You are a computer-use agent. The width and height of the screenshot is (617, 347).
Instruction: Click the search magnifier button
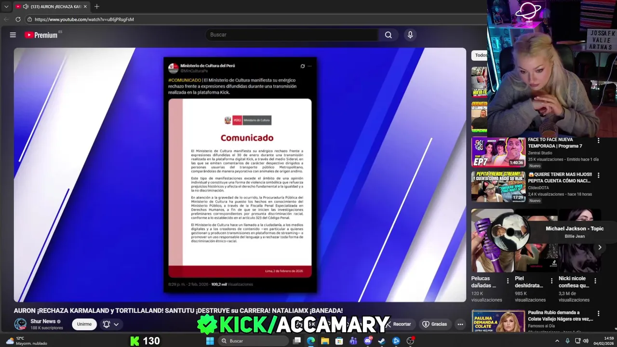click(x=388, y=35)
